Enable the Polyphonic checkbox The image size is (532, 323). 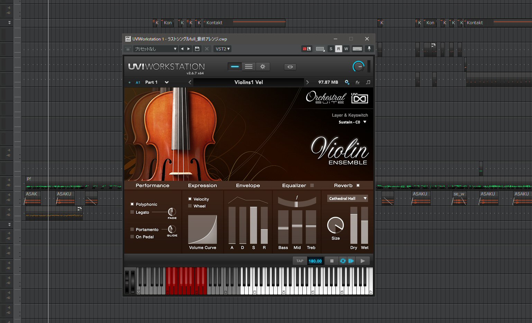tap(132, 204)
